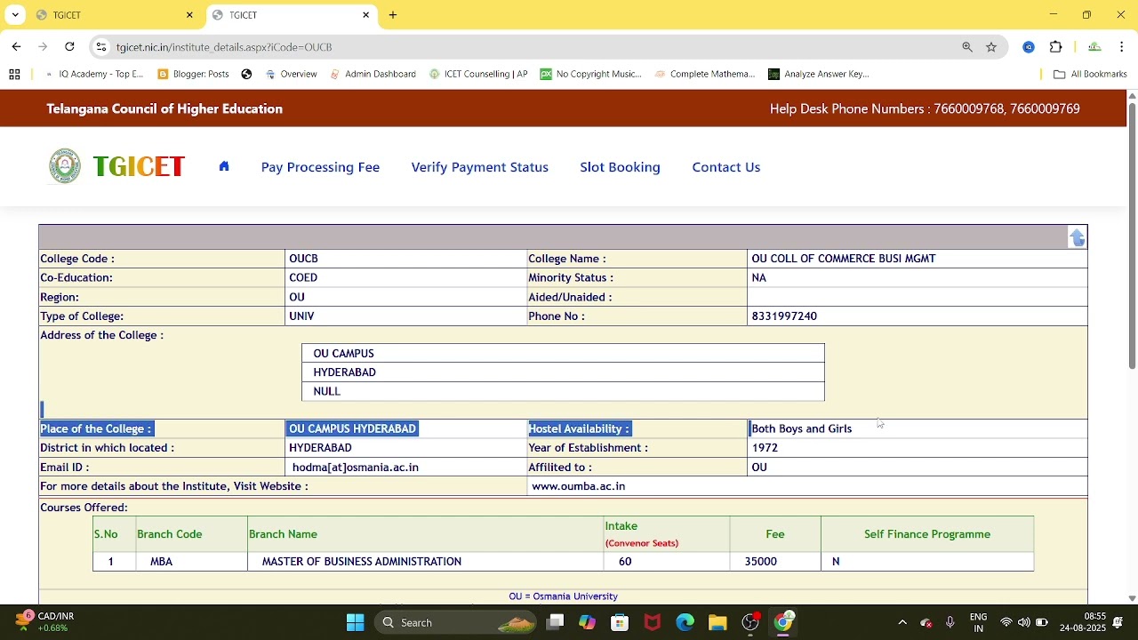
Task: Click the TGICET title text
Action: pos(138,167)
